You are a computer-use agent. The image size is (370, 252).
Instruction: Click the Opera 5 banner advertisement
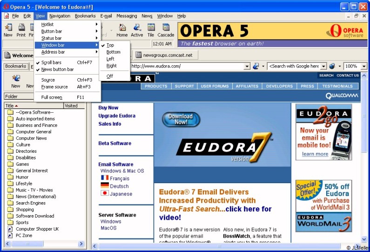273,34
